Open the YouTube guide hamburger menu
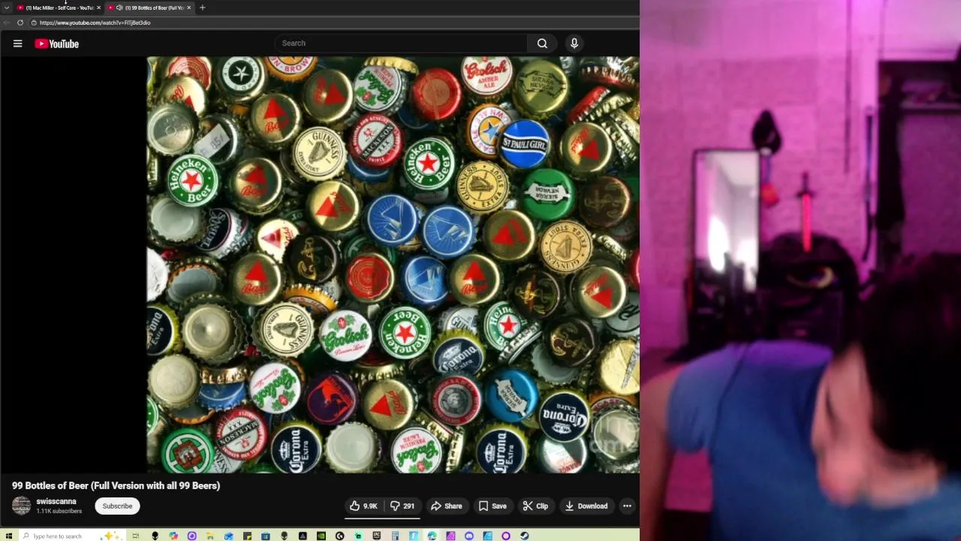 [17, 44]
